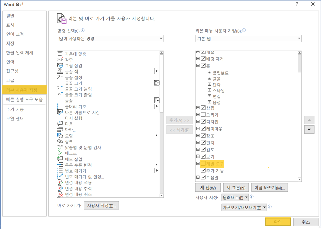This screenshot has height=229, width=321.
Task: Select the 다른 이름으로 저장 icon
Action: point(60,112)
